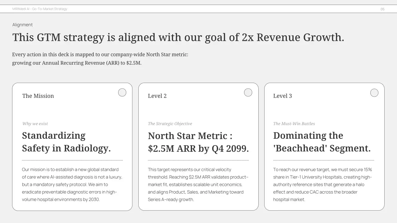The image size is (397, 223).
Task: Select the MIRIMedi AI header text
Action: point(40,9)
